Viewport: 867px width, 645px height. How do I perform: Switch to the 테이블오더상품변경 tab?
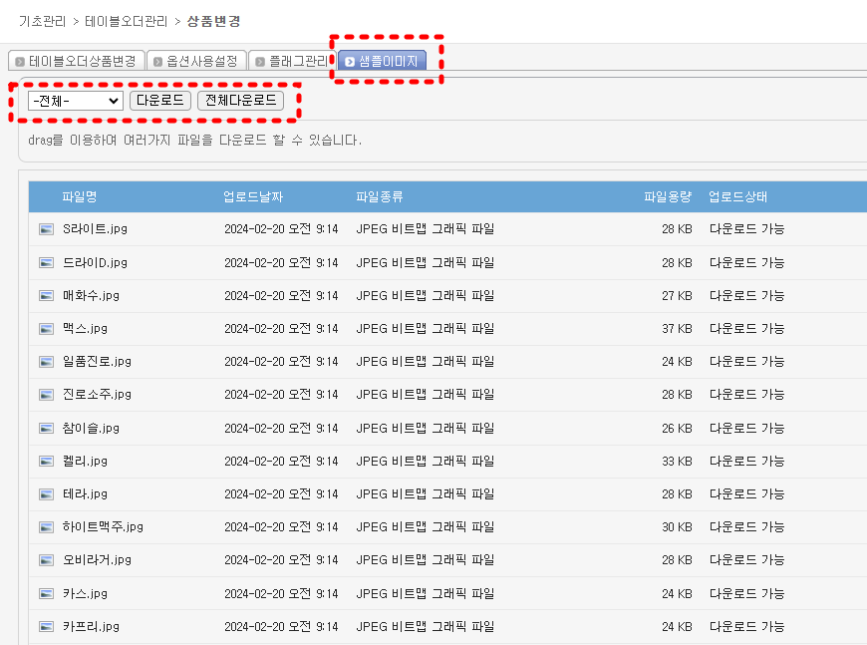coord(76,61)
